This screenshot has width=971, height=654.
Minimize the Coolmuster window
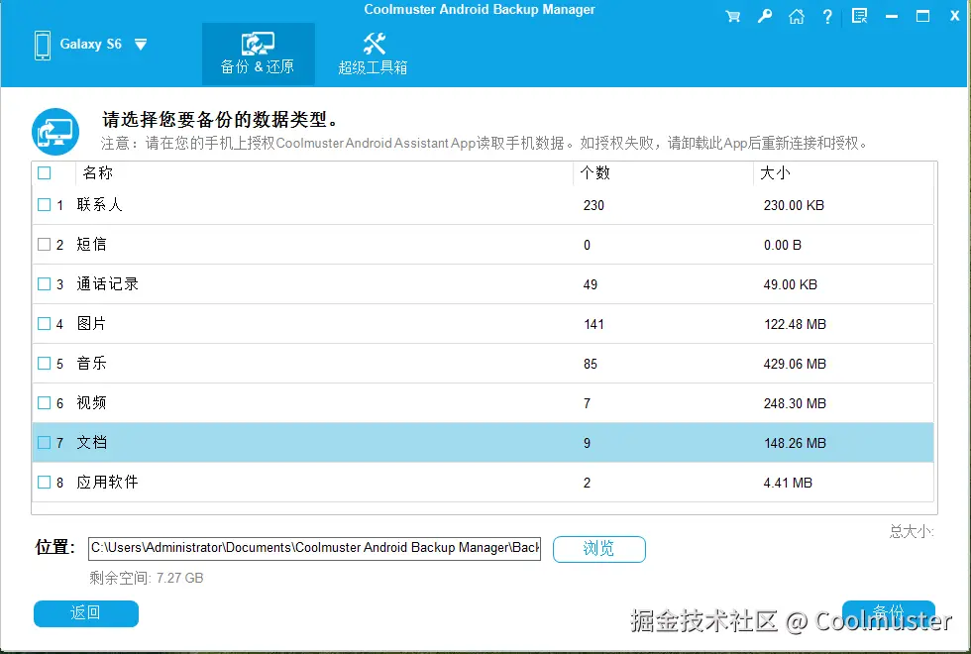[x=892, y=17]
